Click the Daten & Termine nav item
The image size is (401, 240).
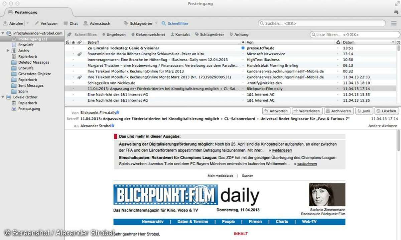tap(192, 222)
